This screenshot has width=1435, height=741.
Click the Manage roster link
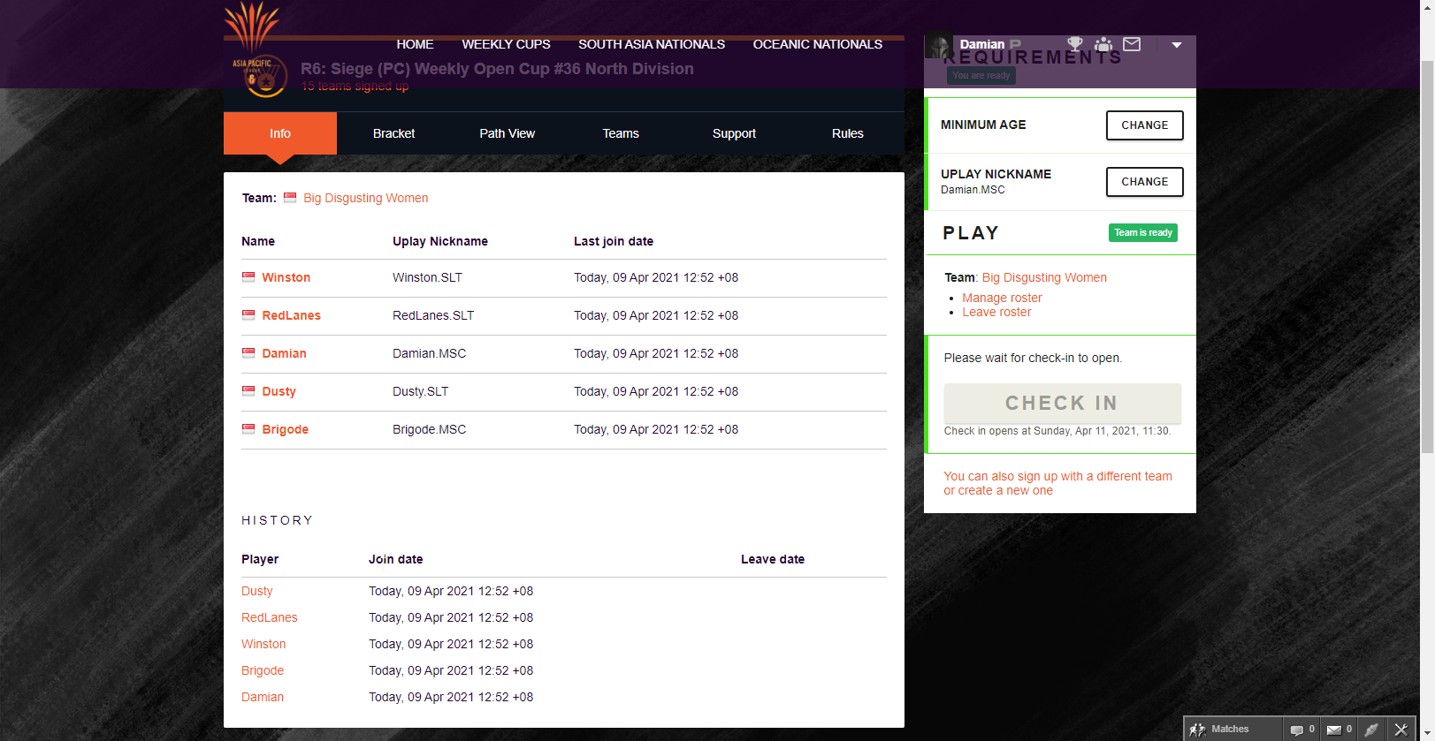pos(1002,298)
